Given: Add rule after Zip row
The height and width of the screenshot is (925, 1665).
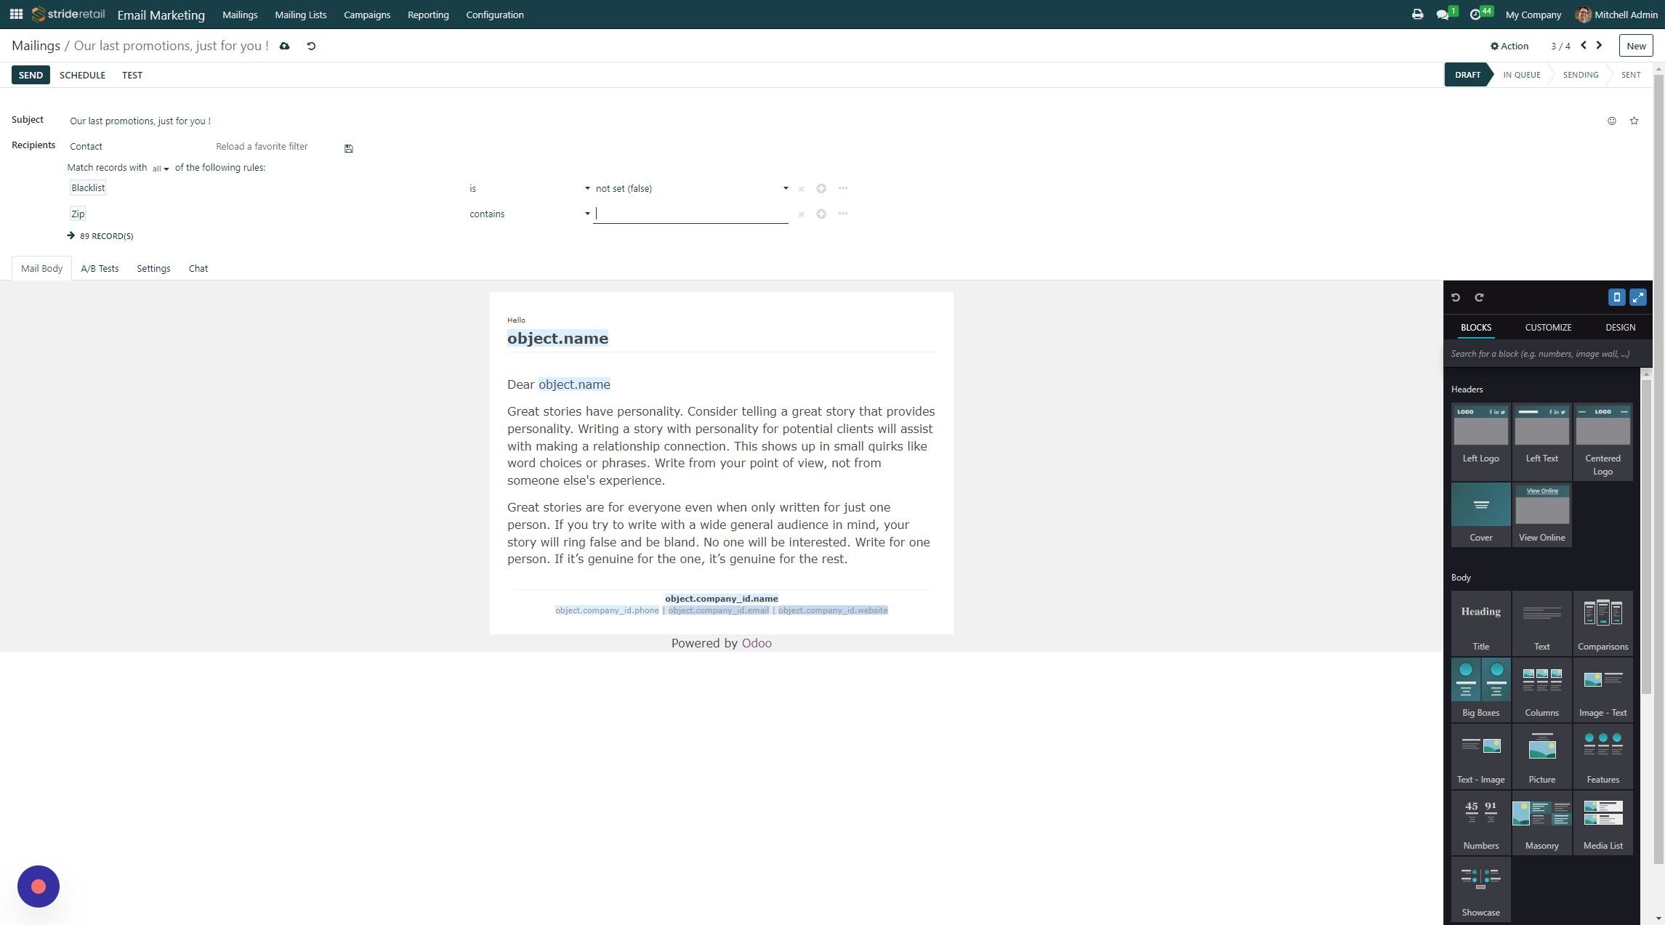Looking at the screenshot, I should [821, 214].
